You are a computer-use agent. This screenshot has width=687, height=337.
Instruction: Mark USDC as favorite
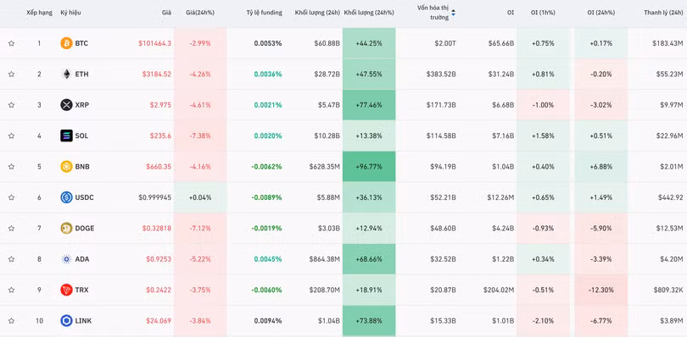pyautogui.click(x=11, y=197)
